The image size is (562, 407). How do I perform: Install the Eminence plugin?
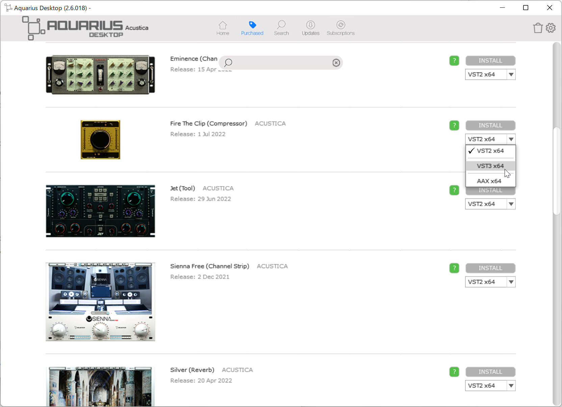[x=490, y=61]
